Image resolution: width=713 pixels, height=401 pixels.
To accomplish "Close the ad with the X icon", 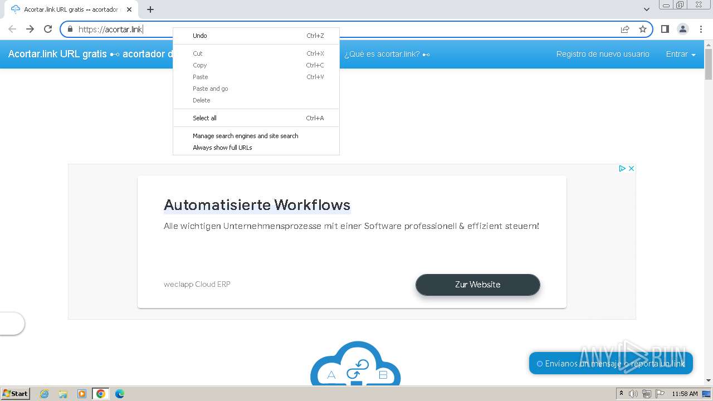I will pyautogui.click(x=631, y=168).
